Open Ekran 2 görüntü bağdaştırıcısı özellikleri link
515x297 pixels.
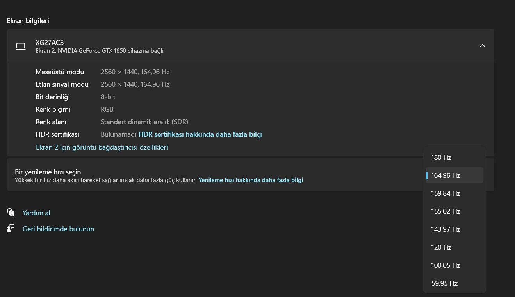tap(102, 147)
